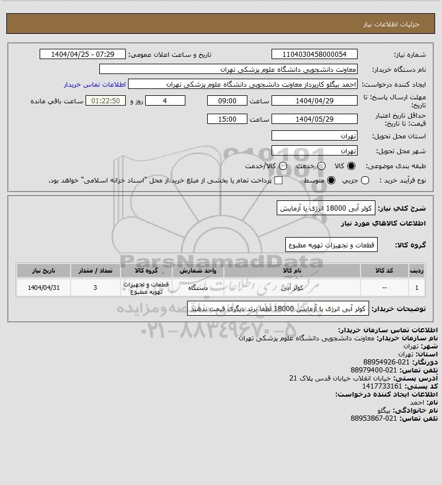Click the price validity date 1404/05/29 field

pos(314,119)
